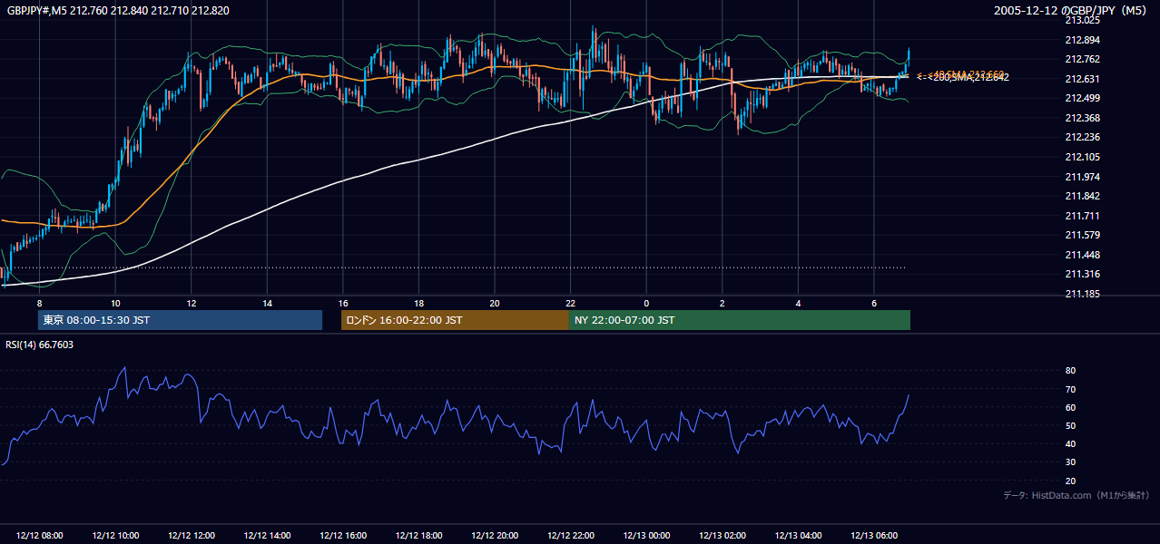Click the price axis value 212.105
This screenshot has width=1160, height=544.
pos(1082,157)
